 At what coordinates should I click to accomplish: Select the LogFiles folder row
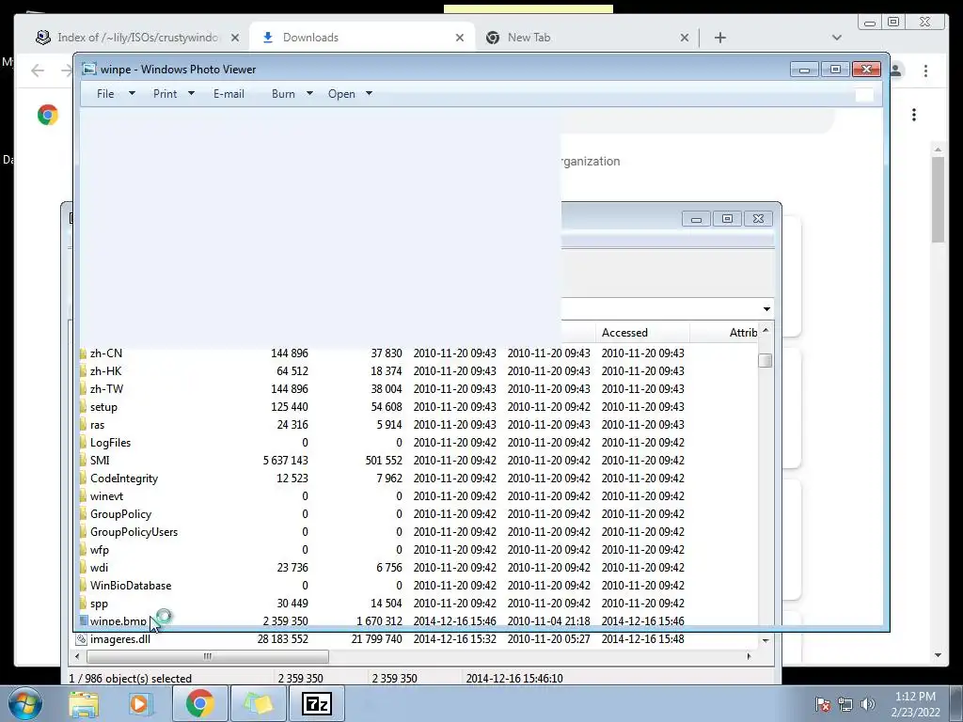(x=418, y=442)
